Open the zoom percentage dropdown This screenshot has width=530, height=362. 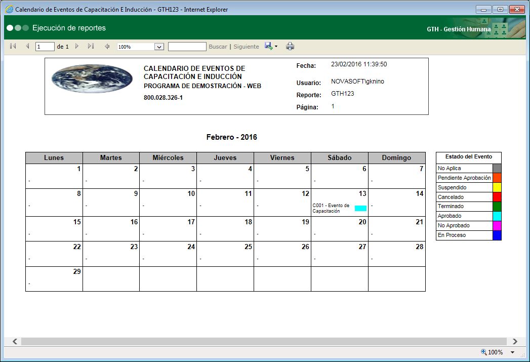(x=160, y=46)
